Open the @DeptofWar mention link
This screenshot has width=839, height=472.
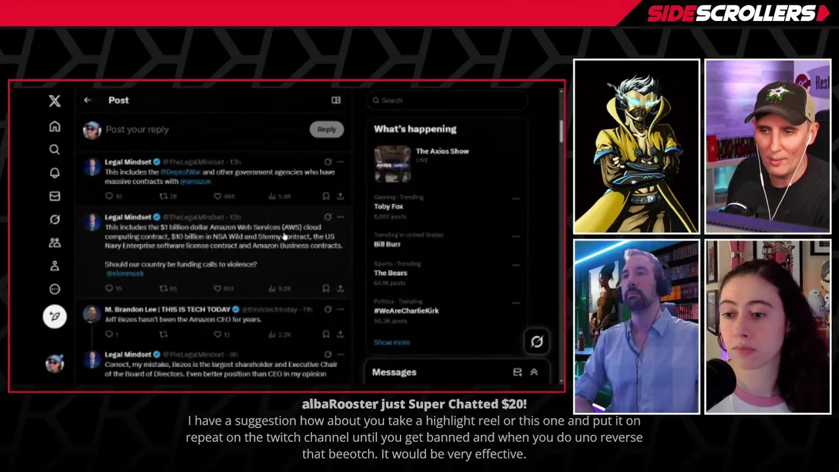pos(180,172)
